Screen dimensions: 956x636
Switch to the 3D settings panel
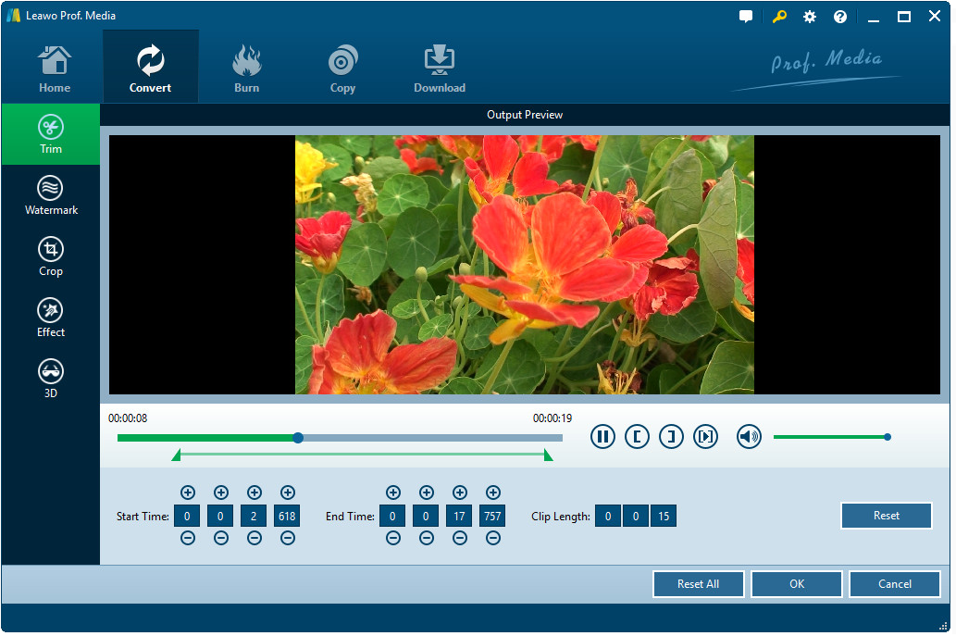tap(51, 380)
